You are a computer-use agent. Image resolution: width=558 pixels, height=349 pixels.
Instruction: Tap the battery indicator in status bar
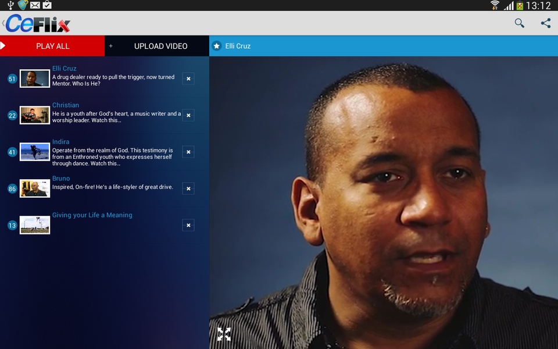pyautogui.click(x=520, y=6)
